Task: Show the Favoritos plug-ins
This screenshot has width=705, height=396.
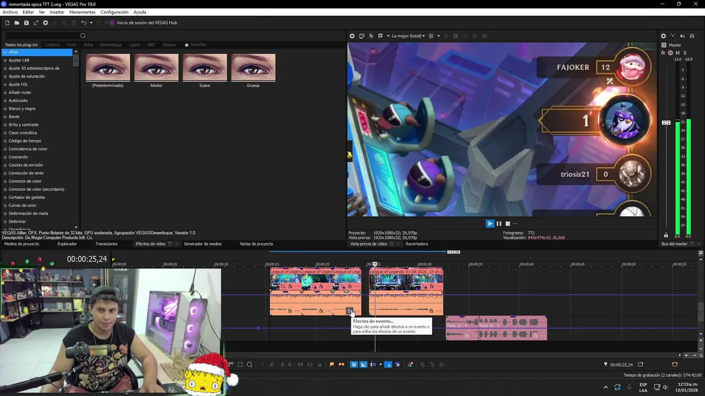Action: point(196,45)
